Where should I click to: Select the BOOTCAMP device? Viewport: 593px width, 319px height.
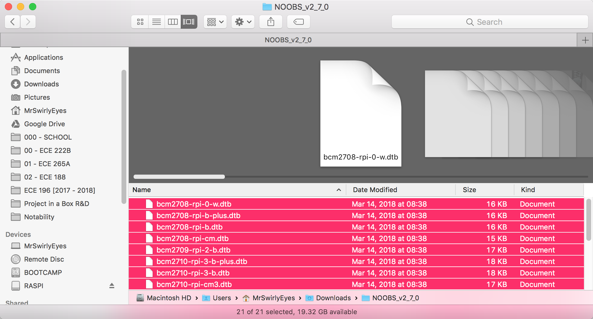pos(43,272)
